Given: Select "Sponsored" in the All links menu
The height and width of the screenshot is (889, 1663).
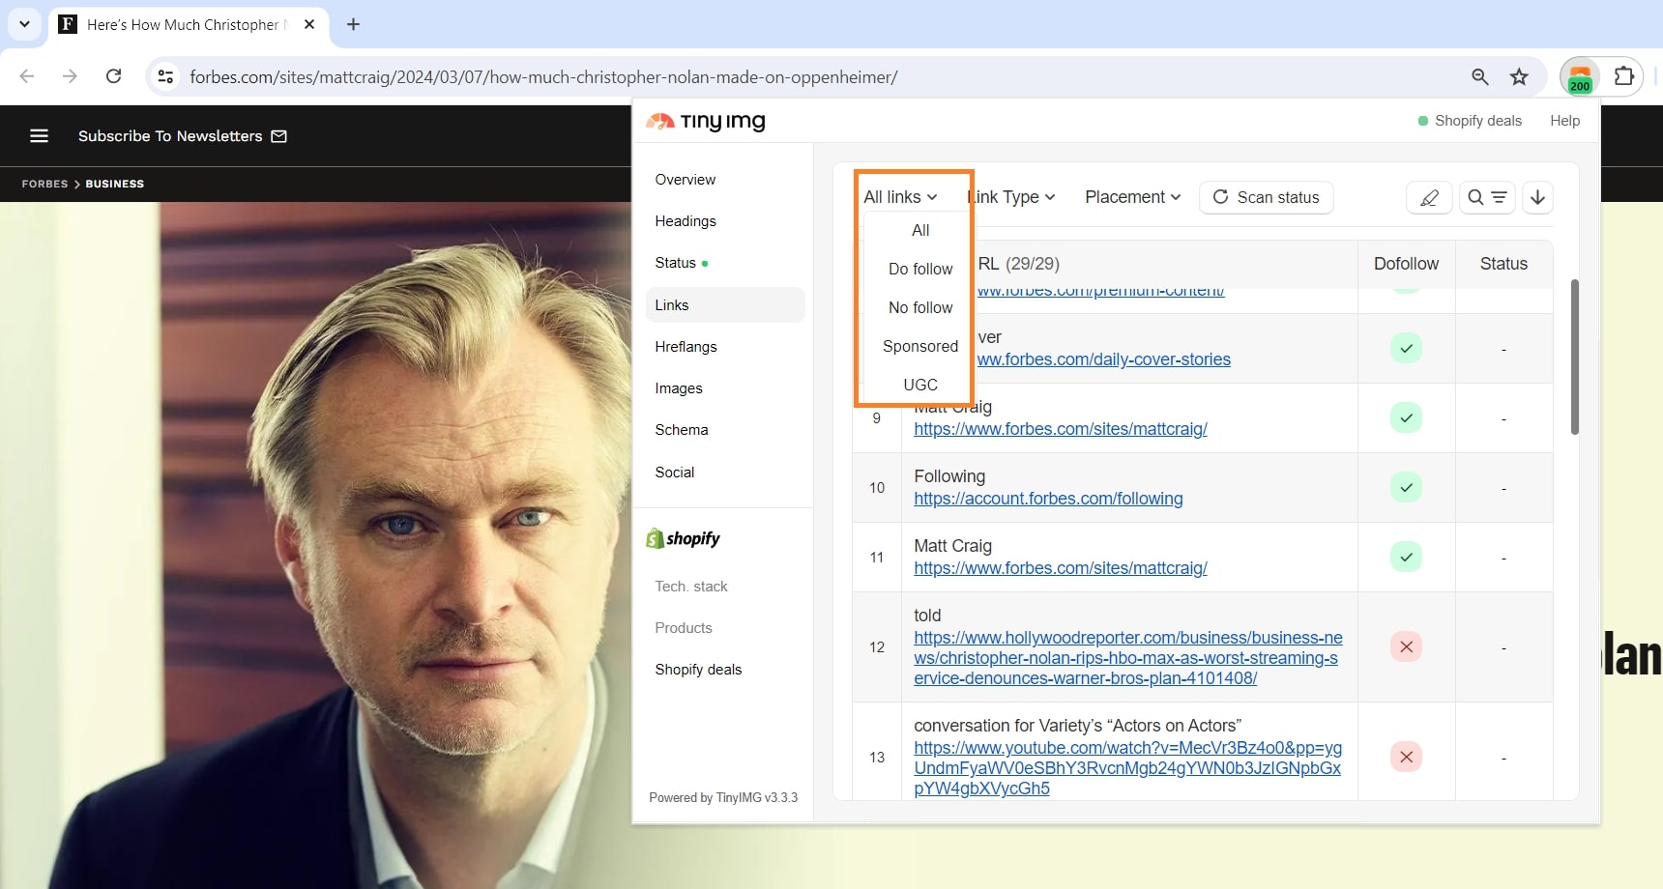Looking at the screenshot, I should [919, 346].
